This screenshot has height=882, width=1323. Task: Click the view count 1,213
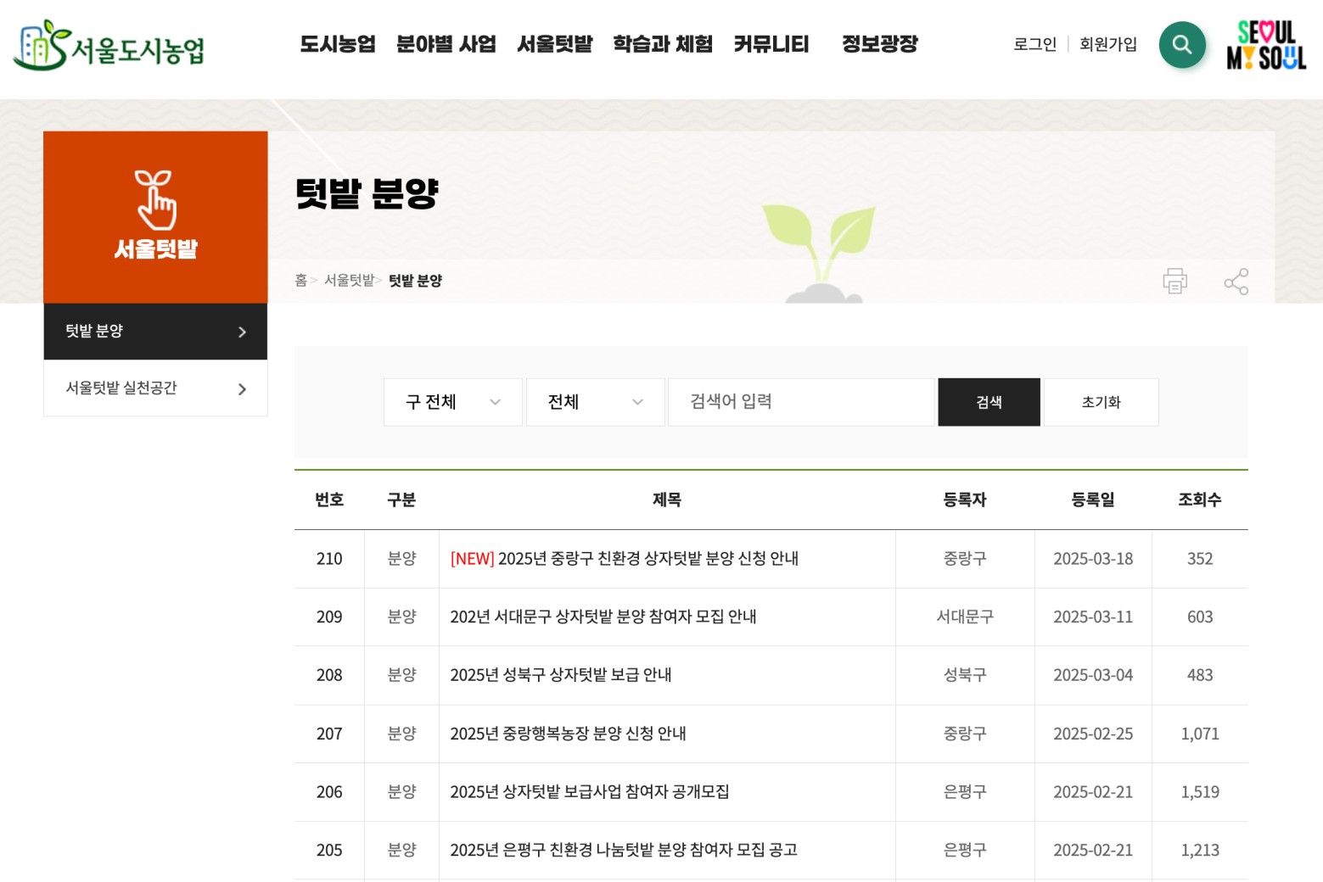1200,850
